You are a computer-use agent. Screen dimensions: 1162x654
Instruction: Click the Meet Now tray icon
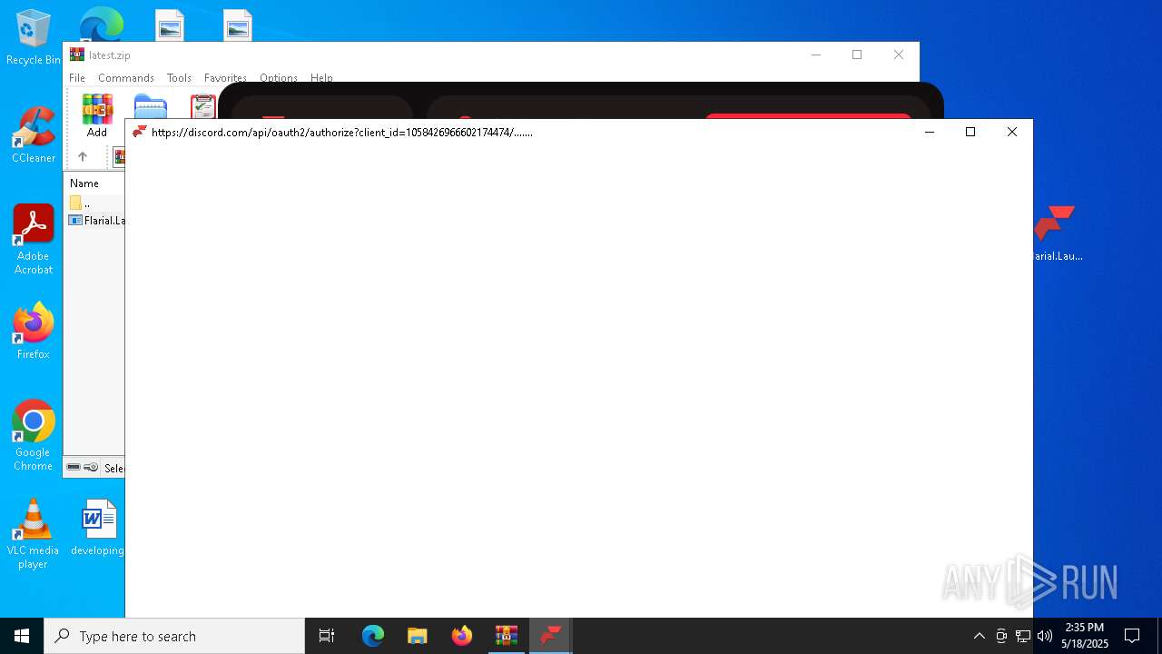tap(1001, 636)
